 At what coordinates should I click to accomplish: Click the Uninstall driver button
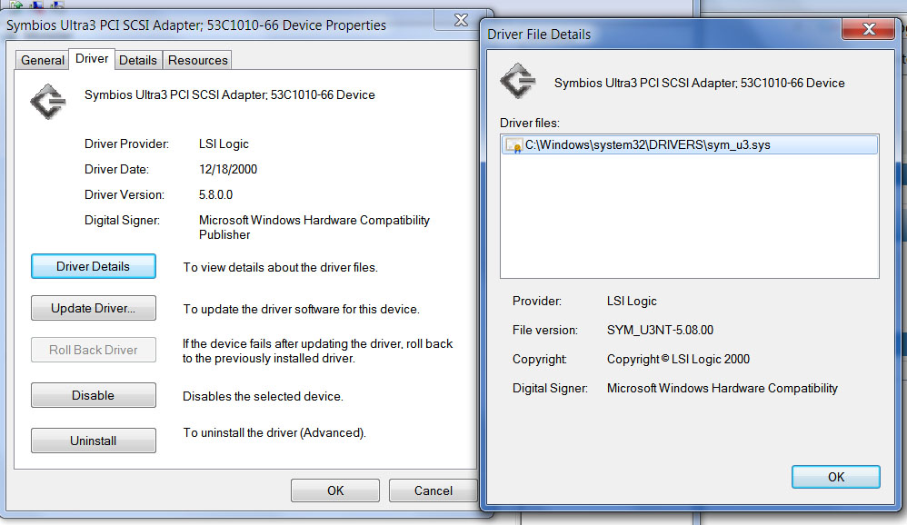(93, 441)
